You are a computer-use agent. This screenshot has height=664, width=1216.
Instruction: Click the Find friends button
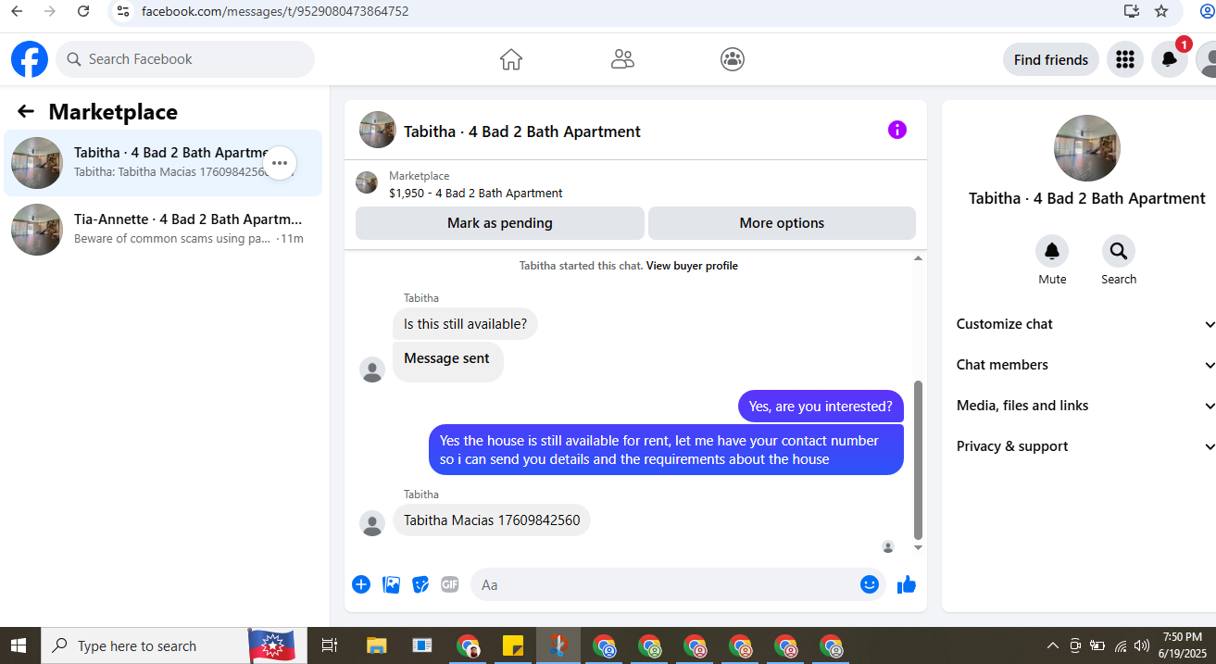1051,59
